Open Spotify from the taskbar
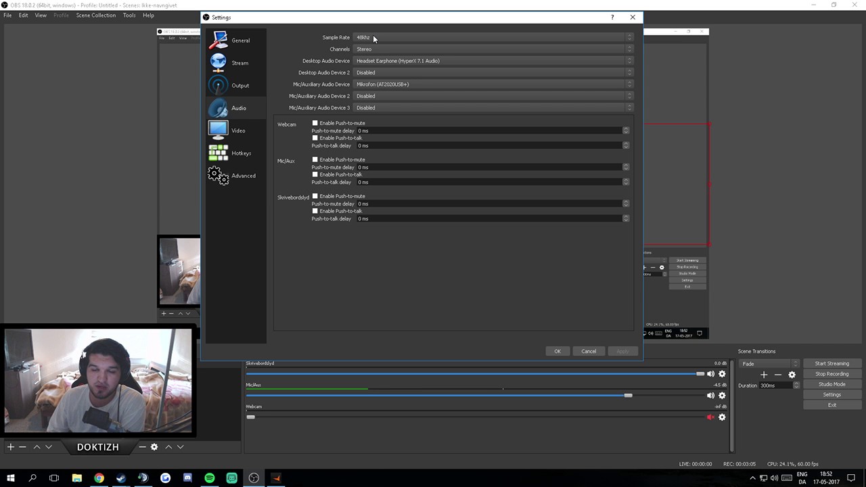 pyautogui.click(x=210, y=478)
